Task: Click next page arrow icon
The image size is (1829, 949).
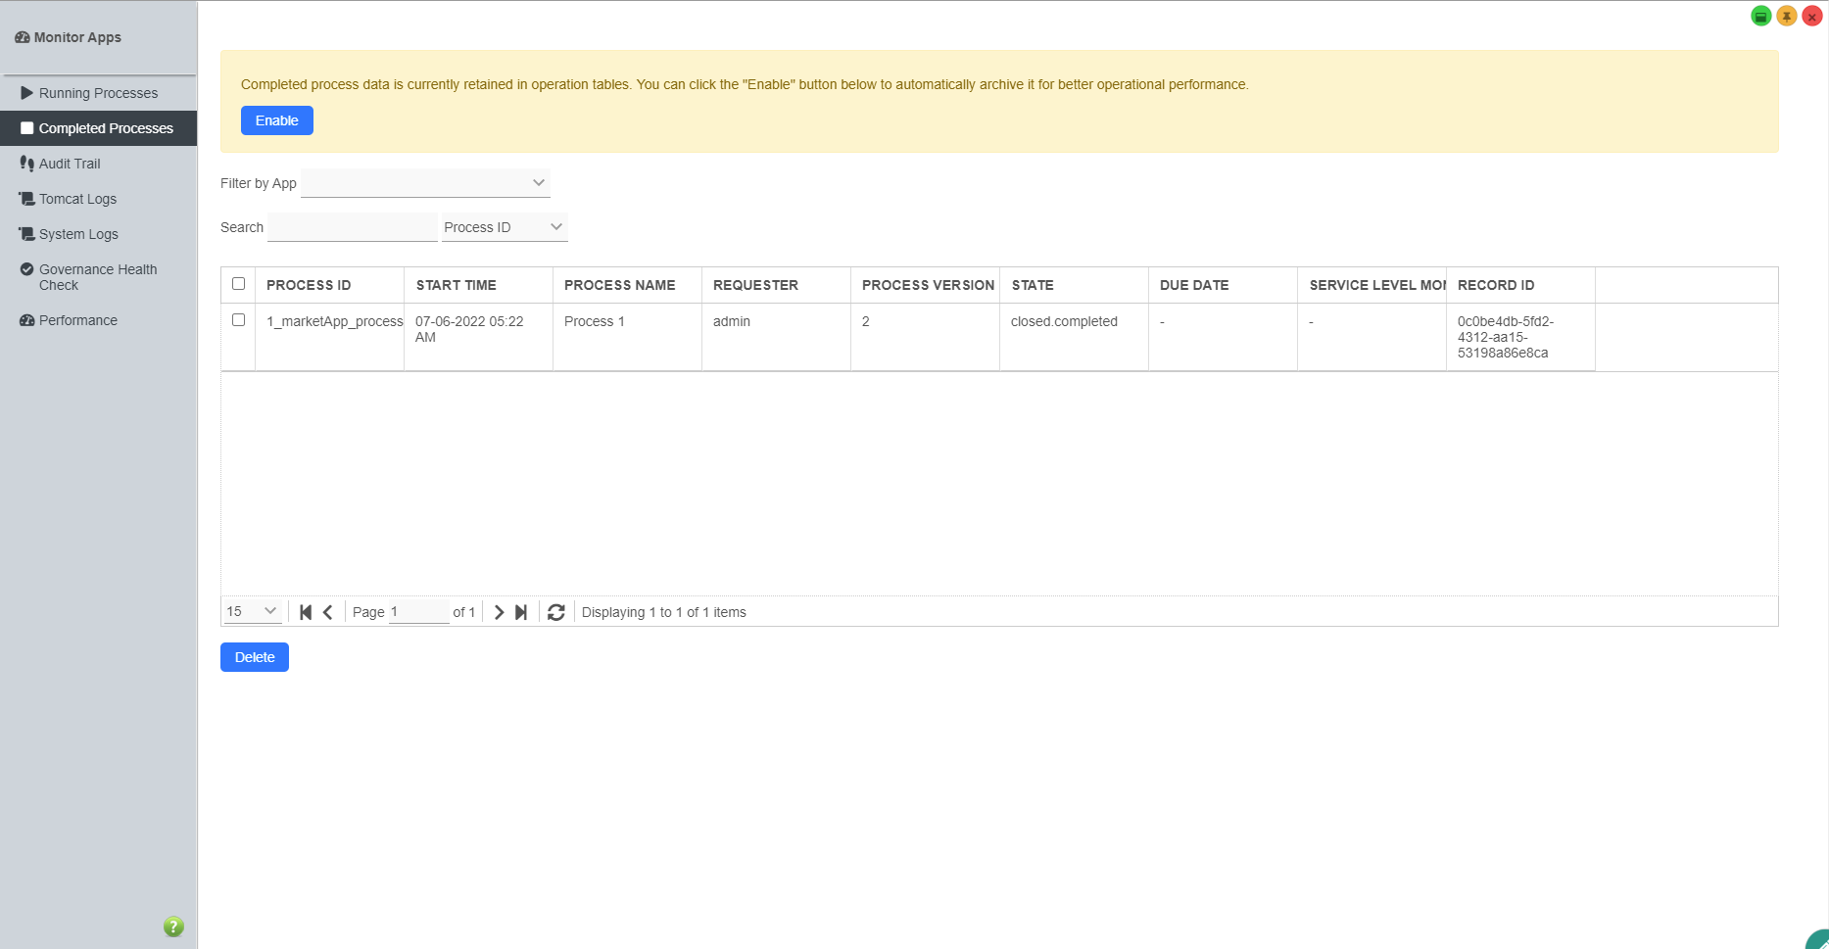Action: [499, 612]
